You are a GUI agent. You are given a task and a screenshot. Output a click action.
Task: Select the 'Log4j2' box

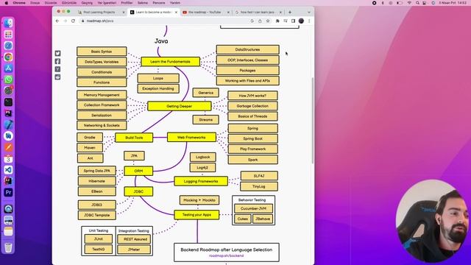point(202,168)
